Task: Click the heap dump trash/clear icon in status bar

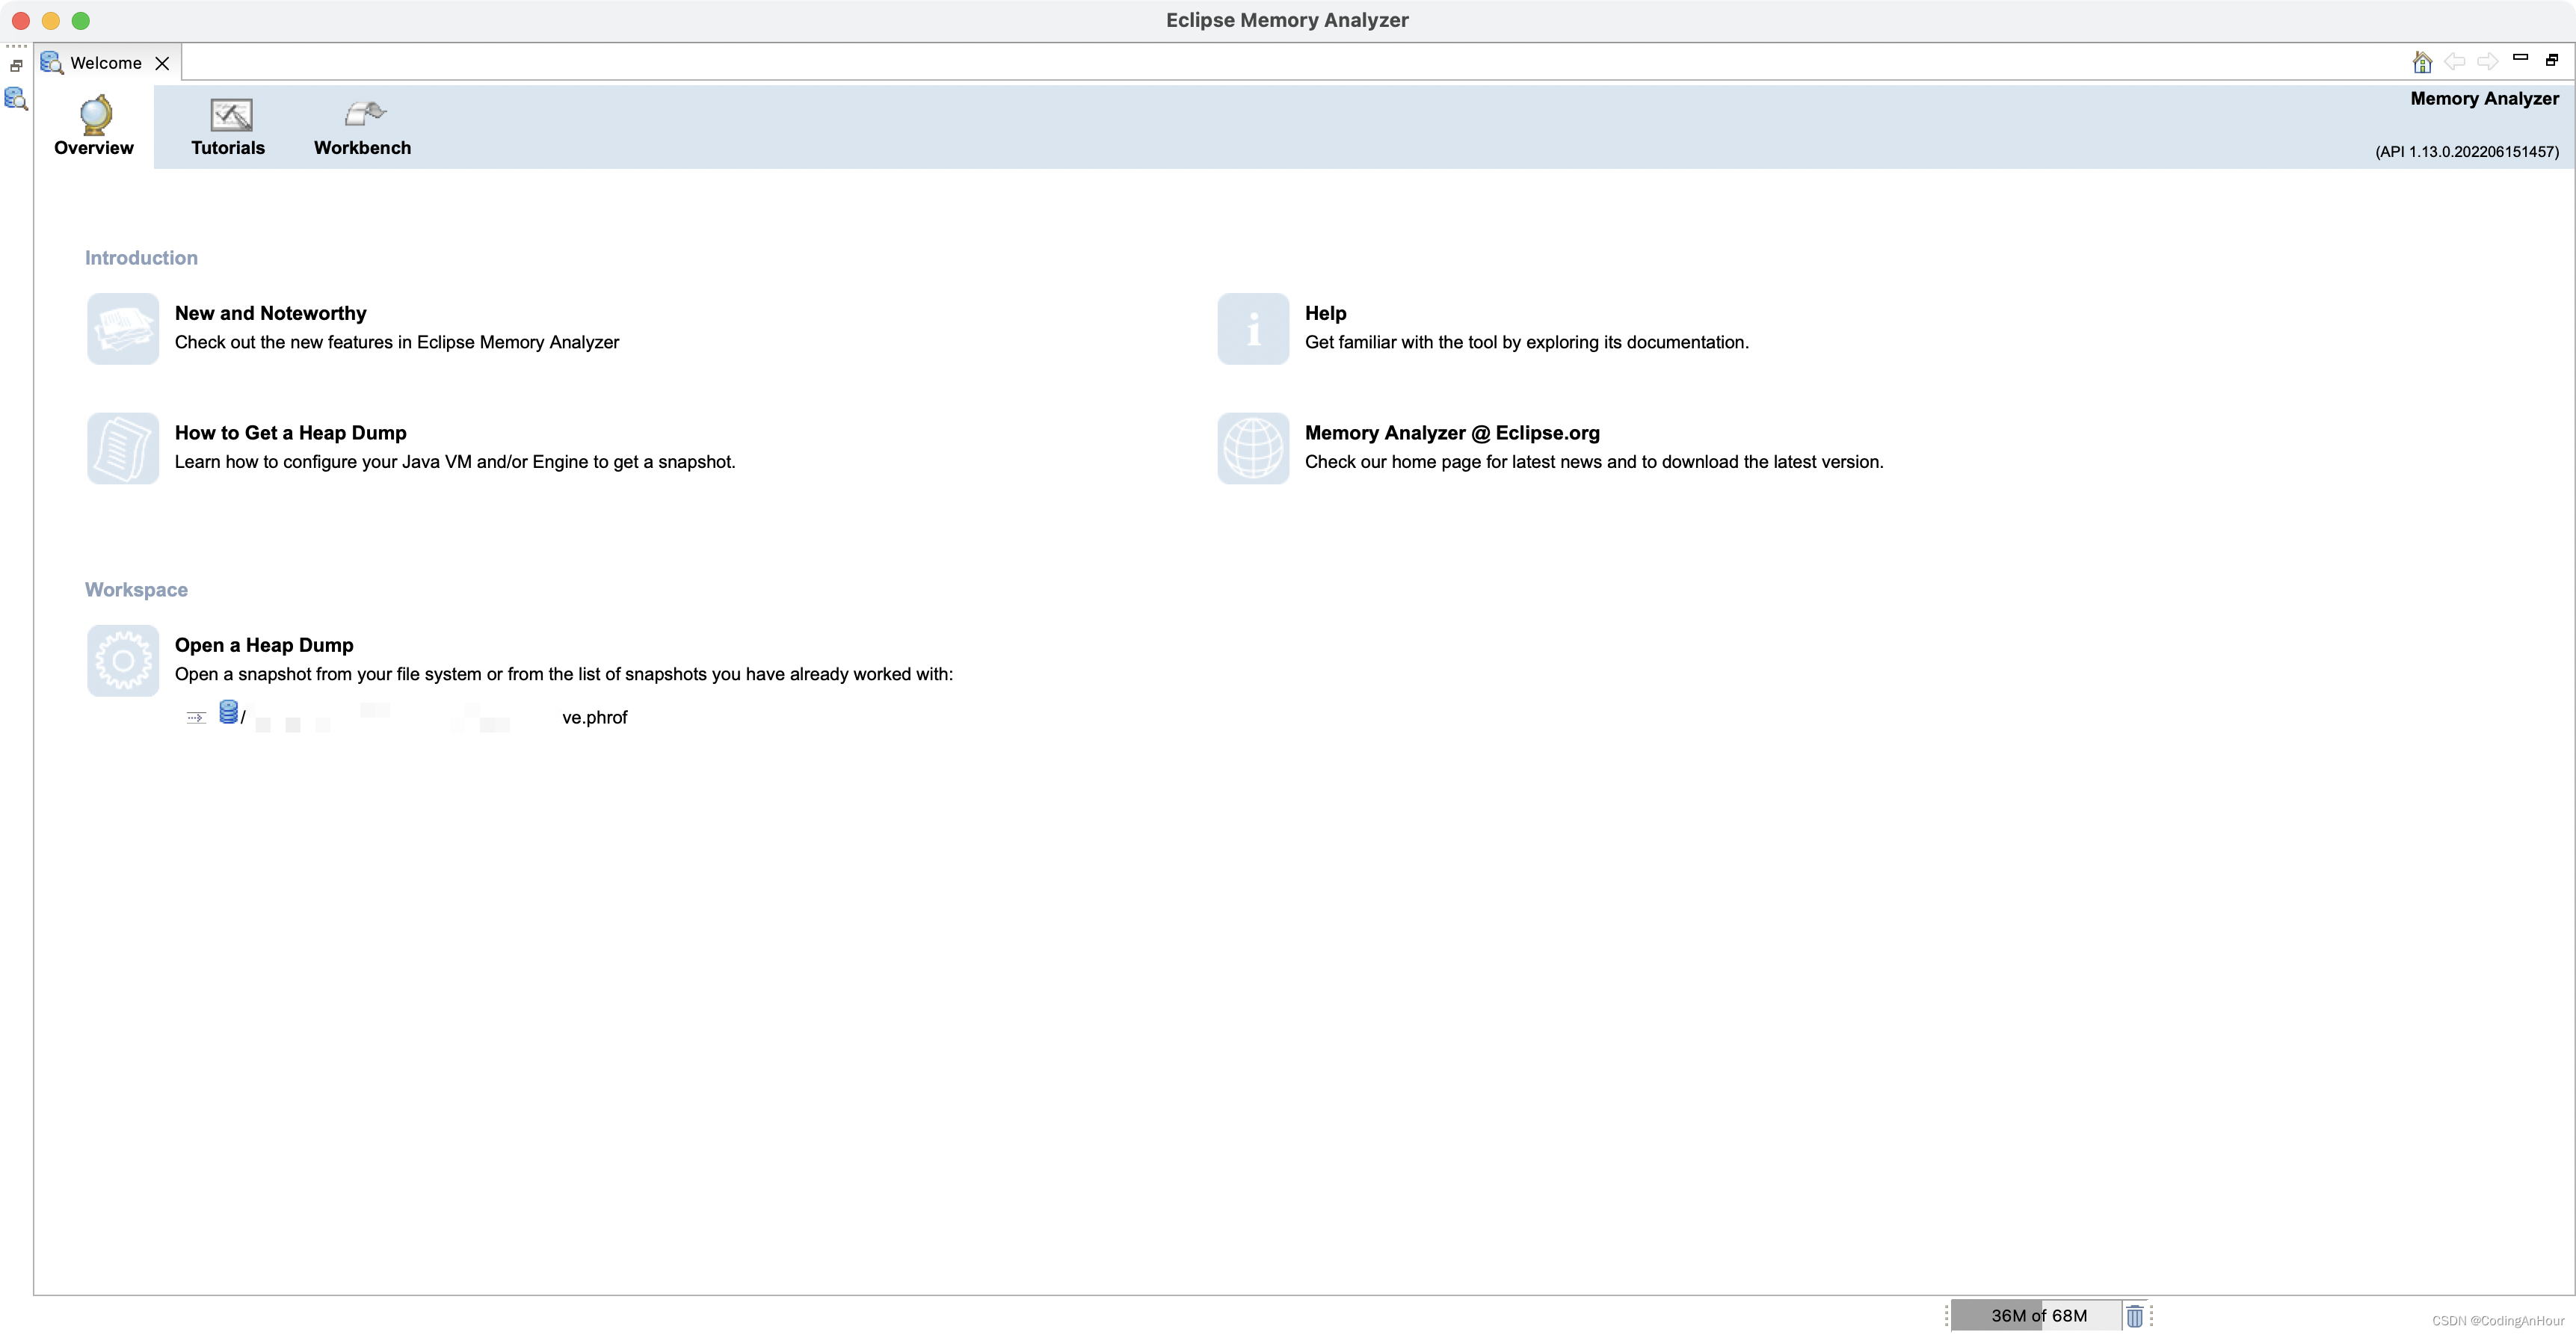Action: (x=2135, y=1313)
